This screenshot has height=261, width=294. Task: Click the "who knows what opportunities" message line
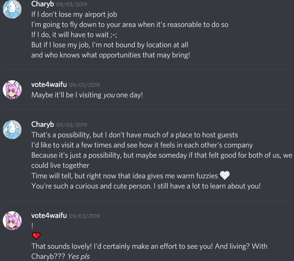click(110, 55)
